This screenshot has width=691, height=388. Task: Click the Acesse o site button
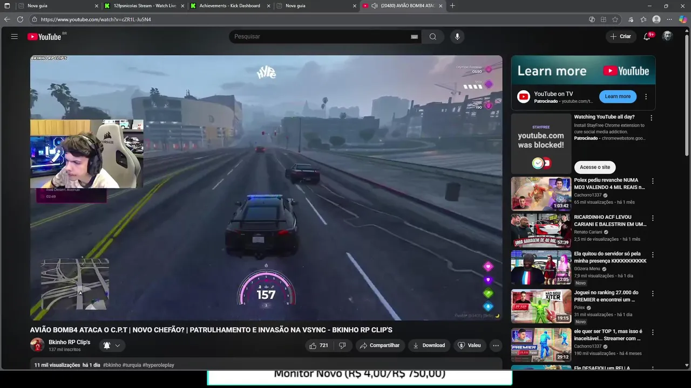coord(595,167)
